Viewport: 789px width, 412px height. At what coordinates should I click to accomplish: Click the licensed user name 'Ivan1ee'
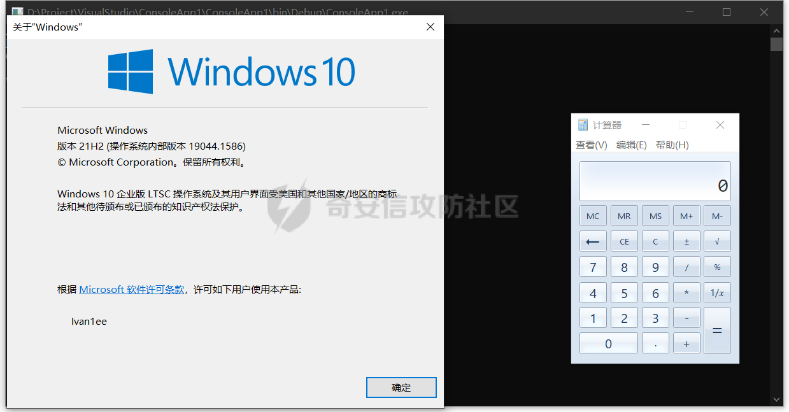click(x=89, y=322)
